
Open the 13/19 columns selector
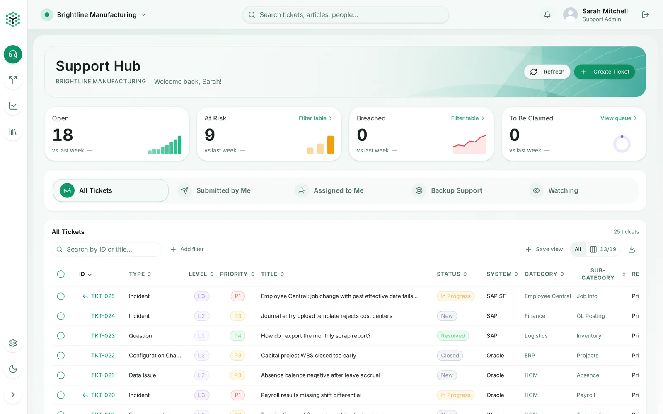(603, 249)
